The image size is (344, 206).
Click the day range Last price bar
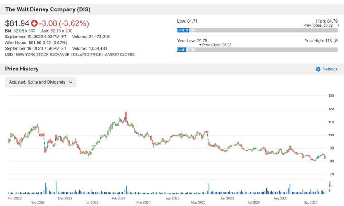(x=258, y=30)
